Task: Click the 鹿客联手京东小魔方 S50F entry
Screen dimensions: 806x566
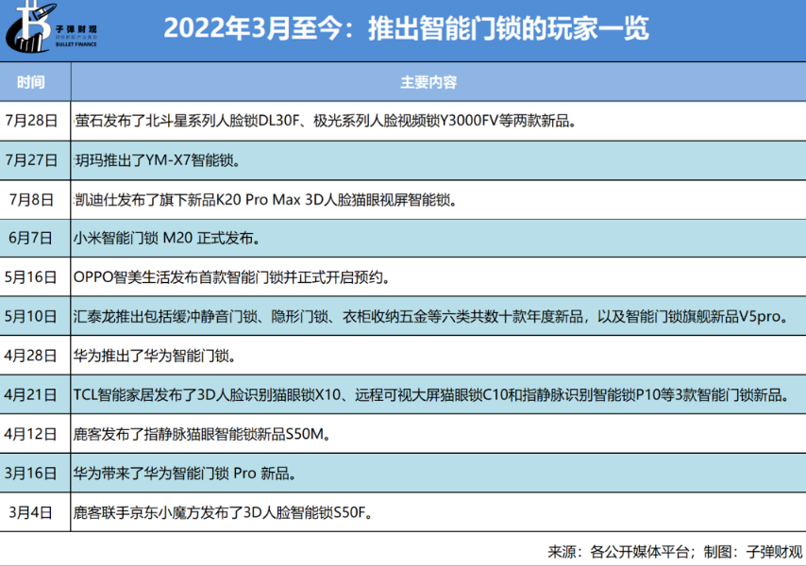Action: click(x=224, y=513)
